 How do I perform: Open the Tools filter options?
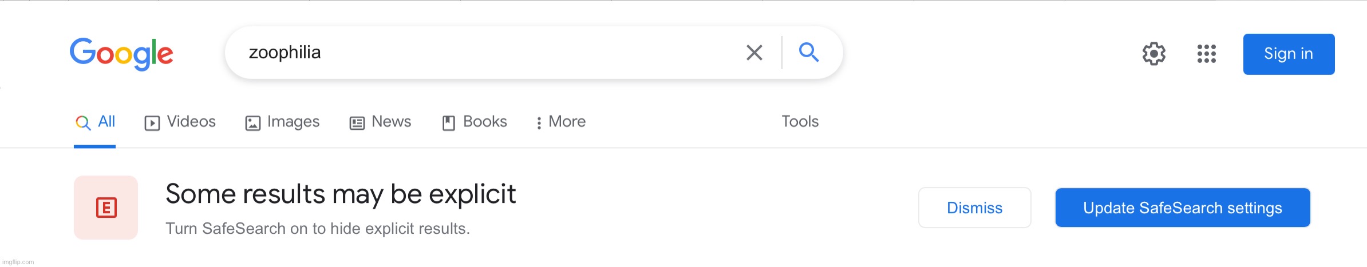pos(800,121)
